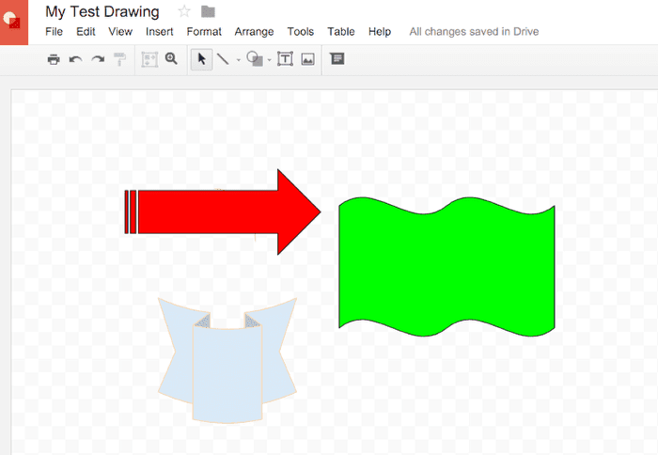The height and width of the screenshot is (455, 658).
Task: Expand the shape dropdown arrow
Action: (269, 60)
